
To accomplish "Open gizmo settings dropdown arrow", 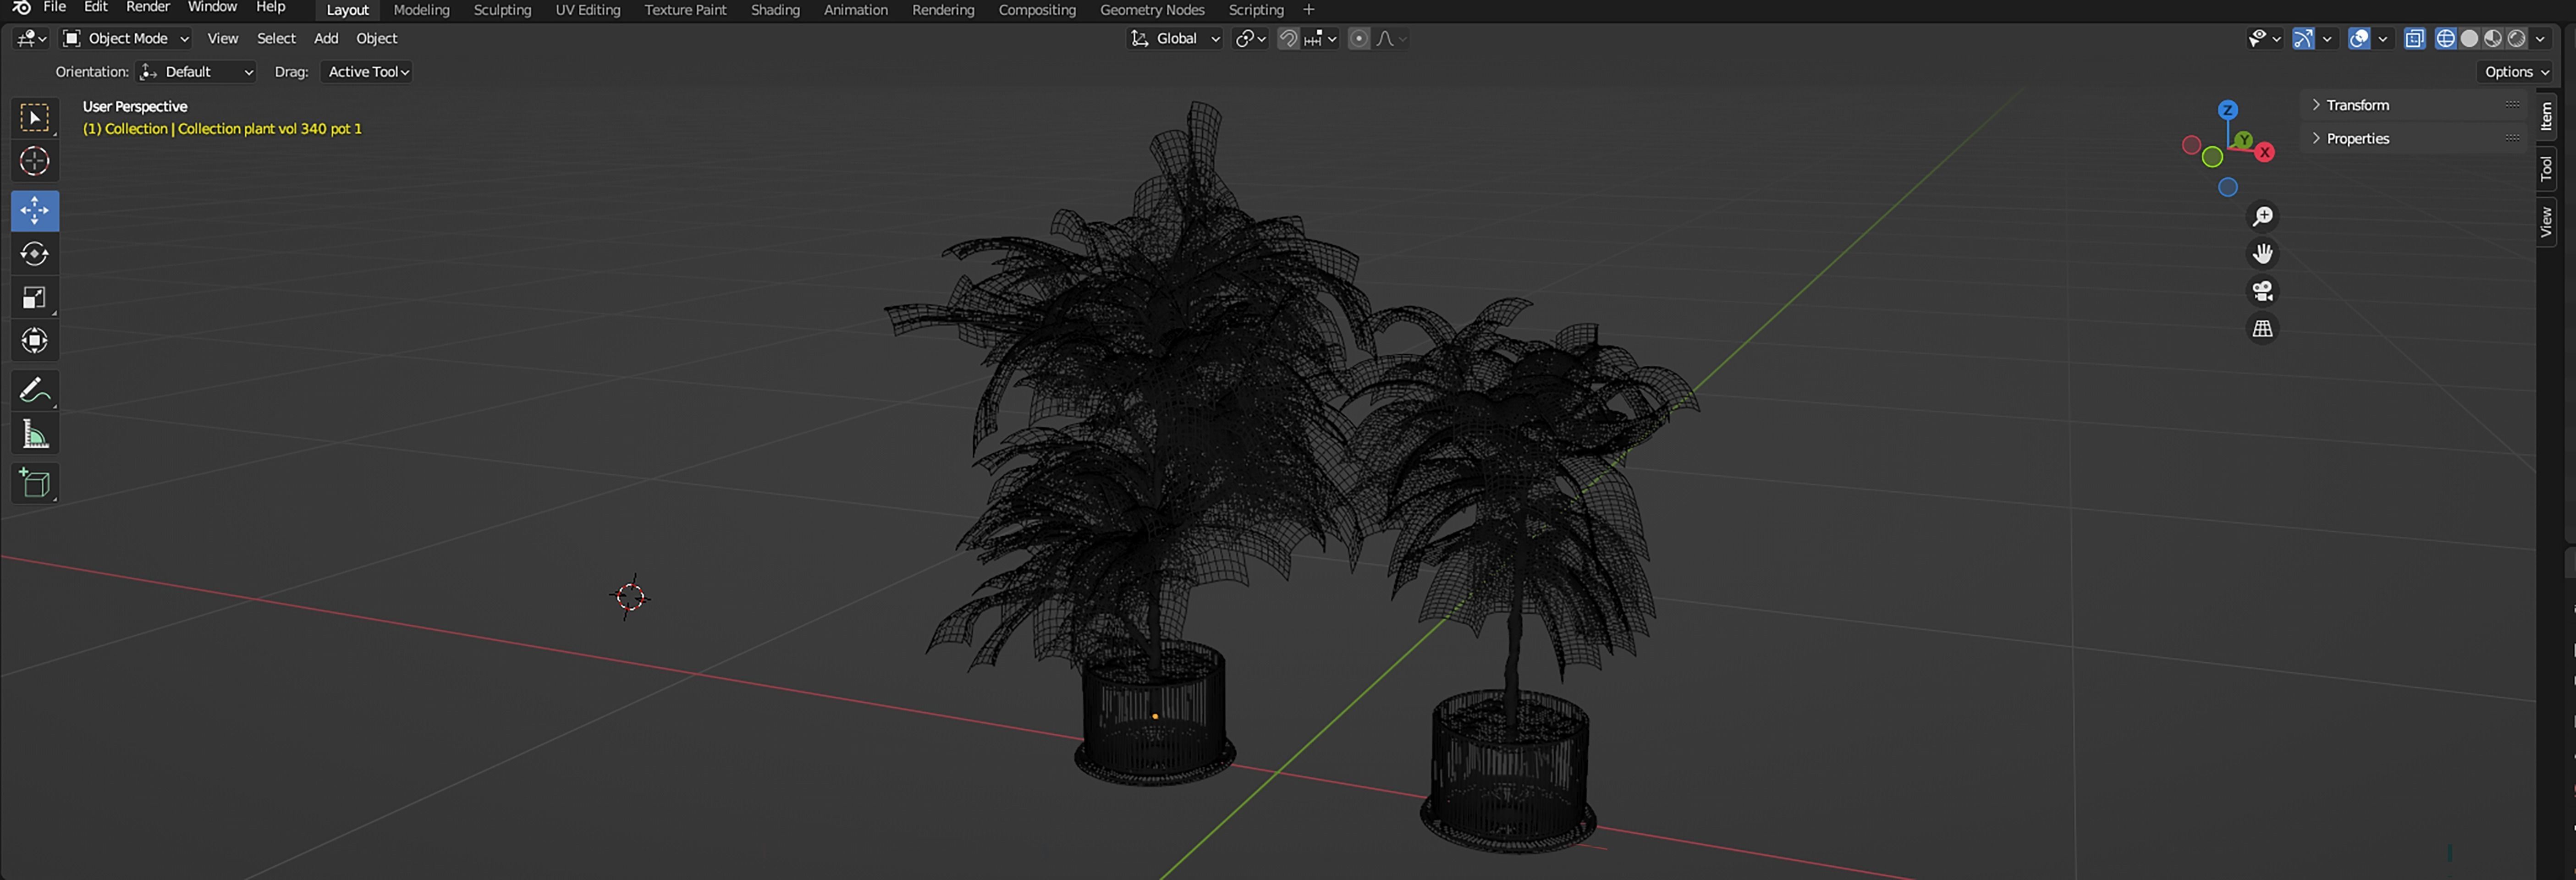I will click(2327, 38).
